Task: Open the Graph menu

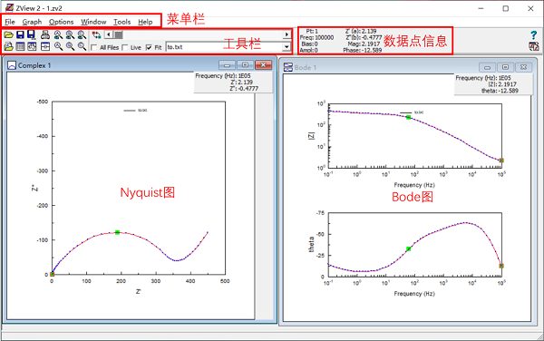Action: [x=32, y=22]
